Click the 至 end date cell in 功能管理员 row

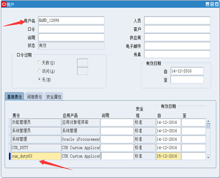pyautogui.click(x=193, y=123)
